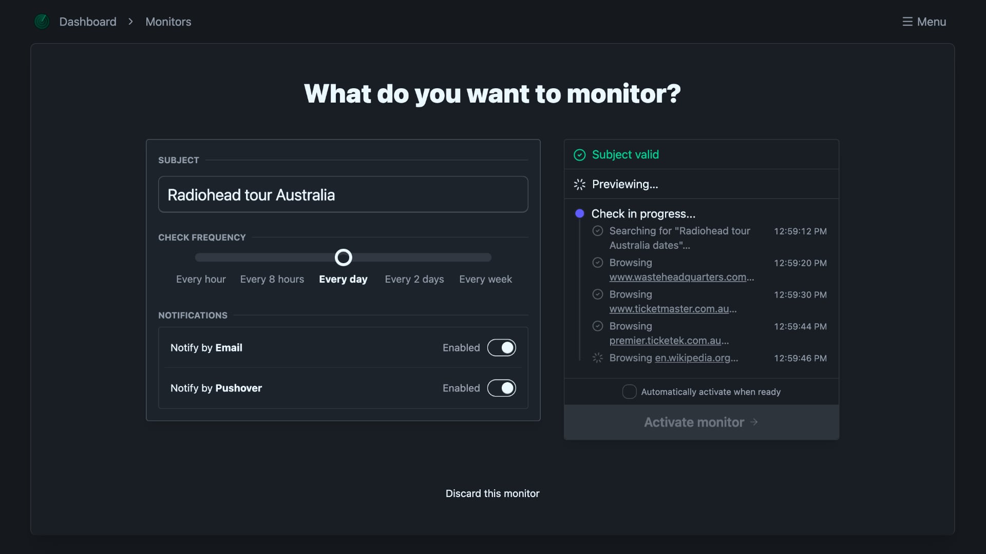Click the green app logo icon
The height and width of the screenshot is (554, 986).
click(x=42, y=22)
